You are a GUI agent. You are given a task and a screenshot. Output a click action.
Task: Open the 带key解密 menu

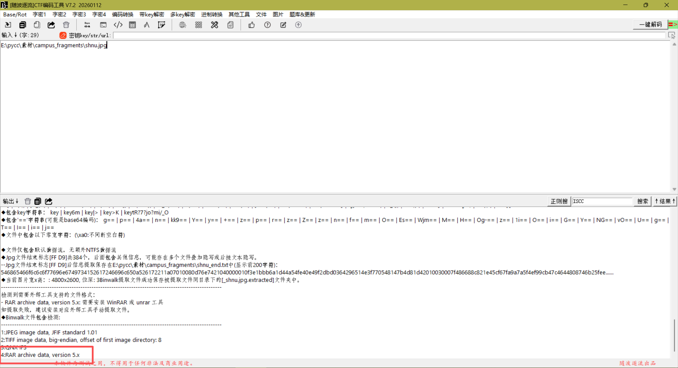click(152, 14)
